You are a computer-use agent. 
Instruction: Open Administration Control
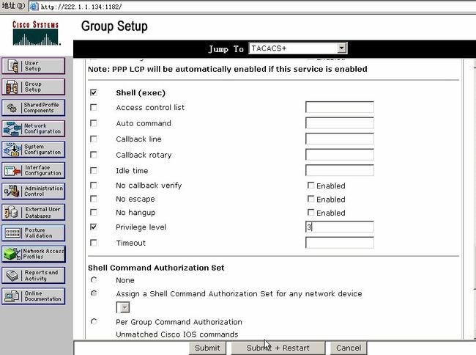tap(33, 191)
